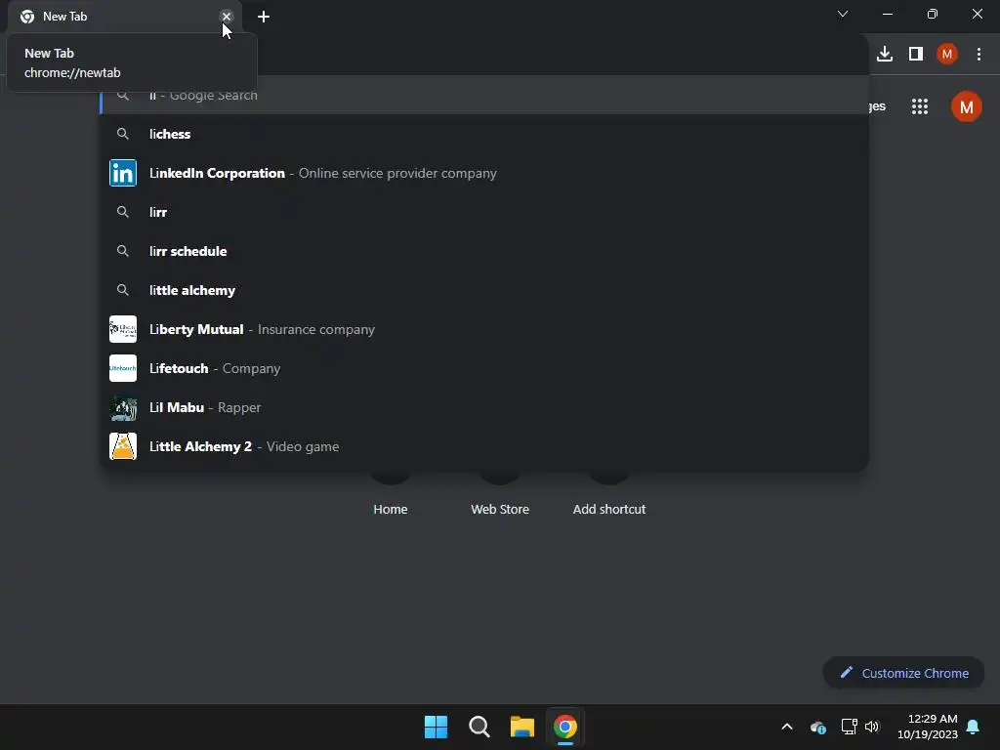Choose the lirr suggestion
This screenshot has width=1000, height=750.
[x=484, y=212]
